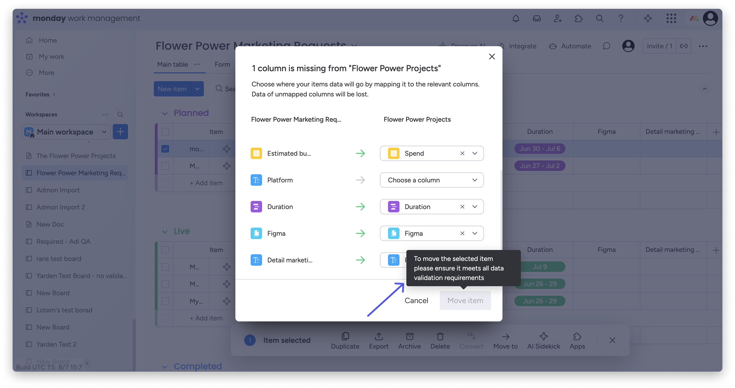Click the 'Jun 30 - Jul 6' duration pill
This screenshot has width=735, height=388.
540,149
